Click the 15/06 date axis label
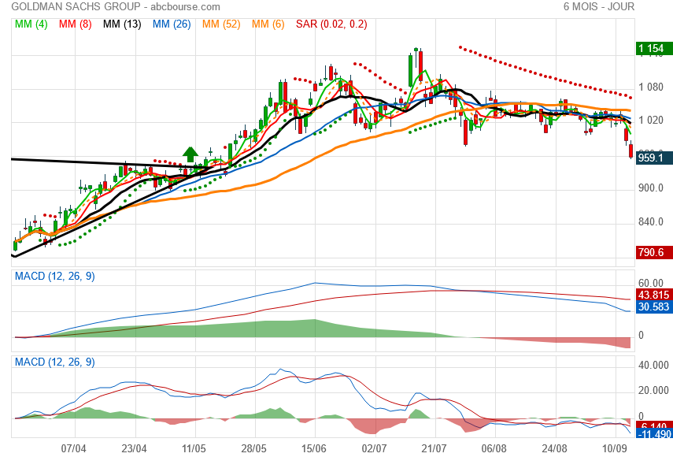Screen dimensions: 673x457 (314, 449)
